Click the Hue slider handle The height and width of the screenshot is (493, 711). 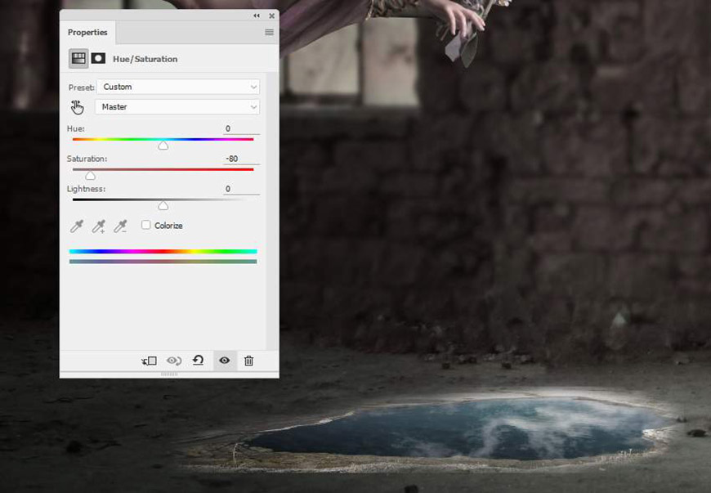[163, 146]
